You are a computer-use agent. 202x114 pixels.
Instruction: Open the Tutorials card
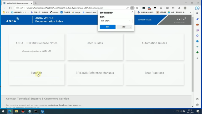(37, 74)
